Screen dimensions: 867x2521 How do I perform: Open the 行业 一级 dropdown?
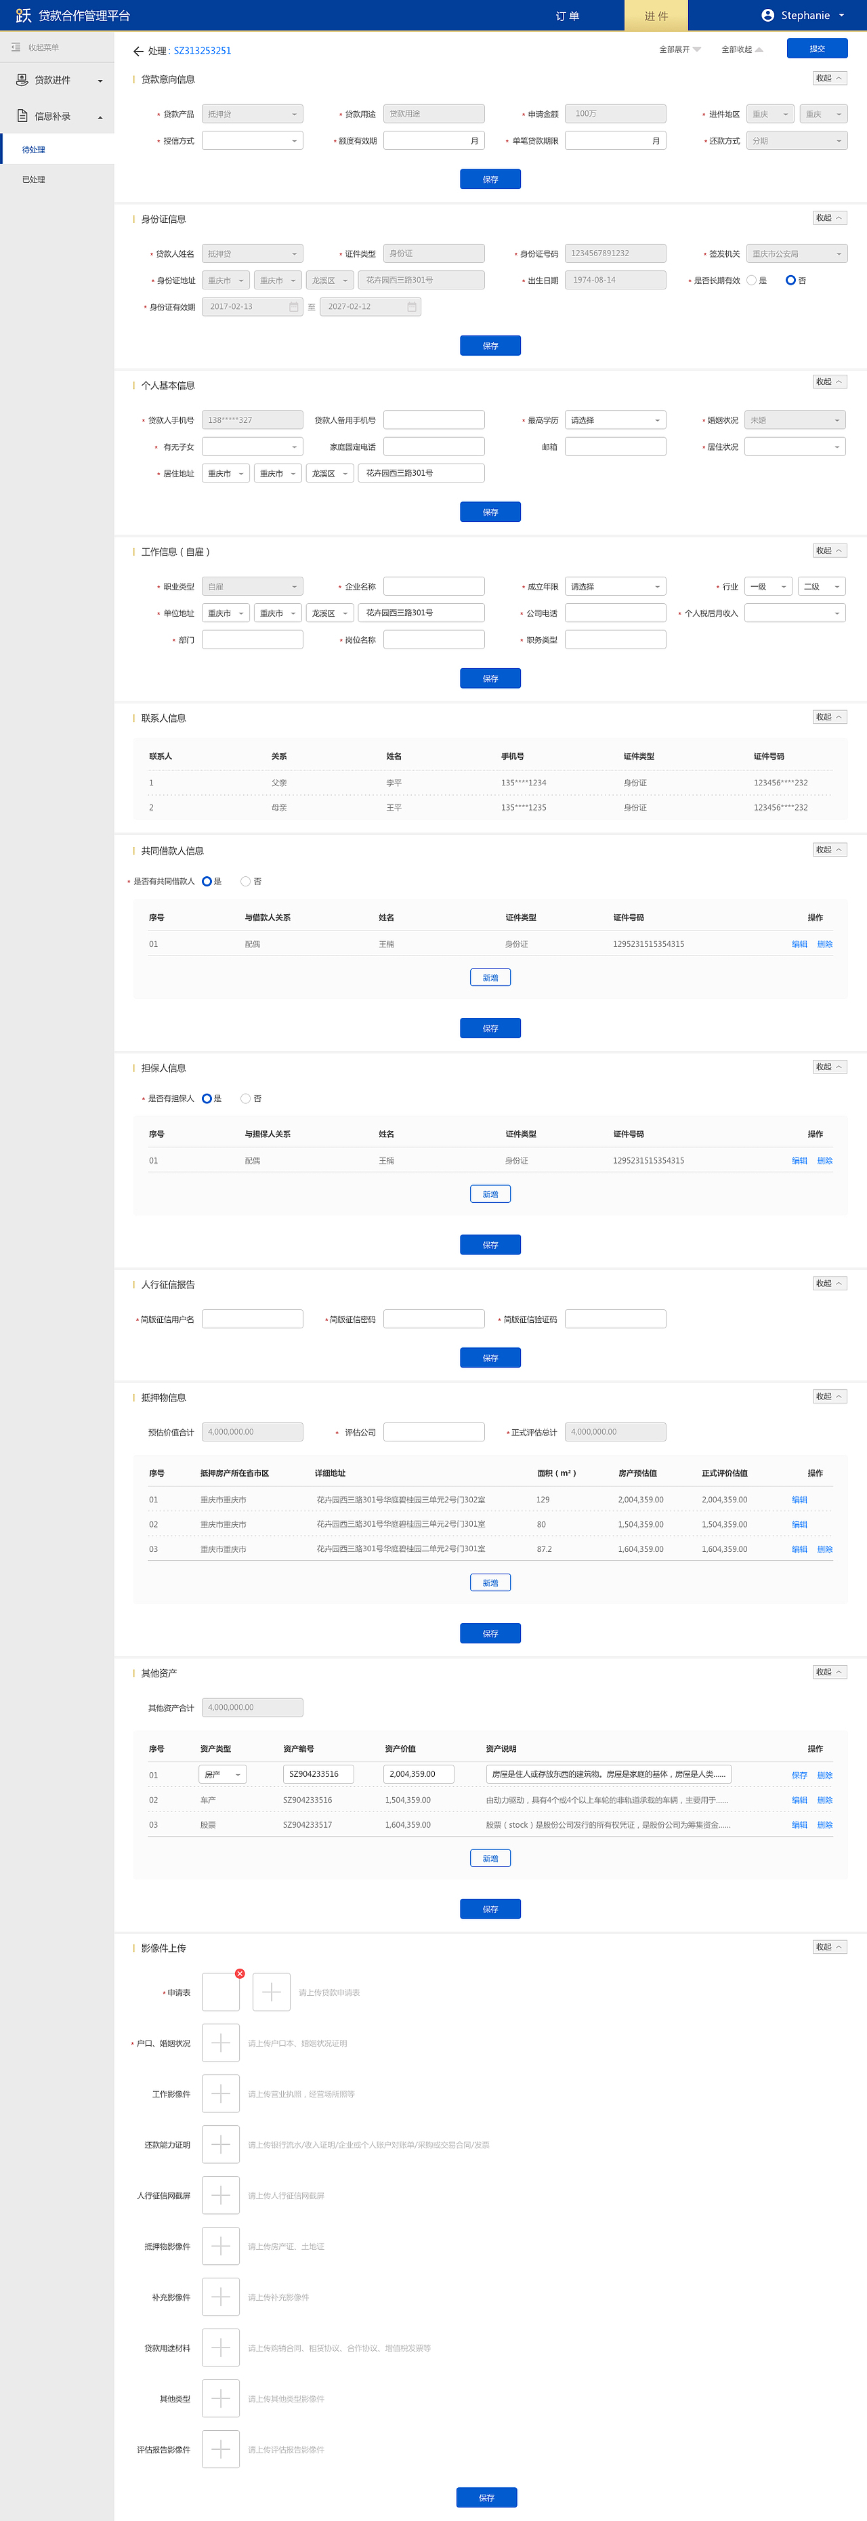point(768,587)
